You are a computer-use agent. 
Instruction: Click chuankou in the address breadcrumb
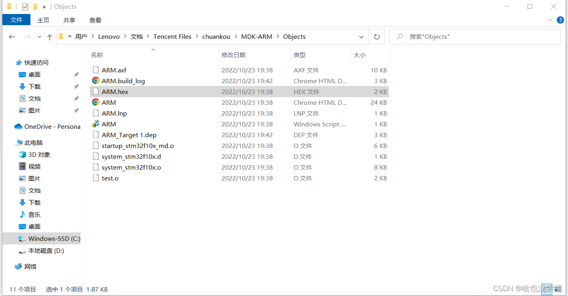tap(216, 37)
